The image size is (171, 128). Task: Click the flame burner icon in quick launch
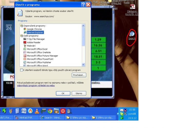(30, 111)
